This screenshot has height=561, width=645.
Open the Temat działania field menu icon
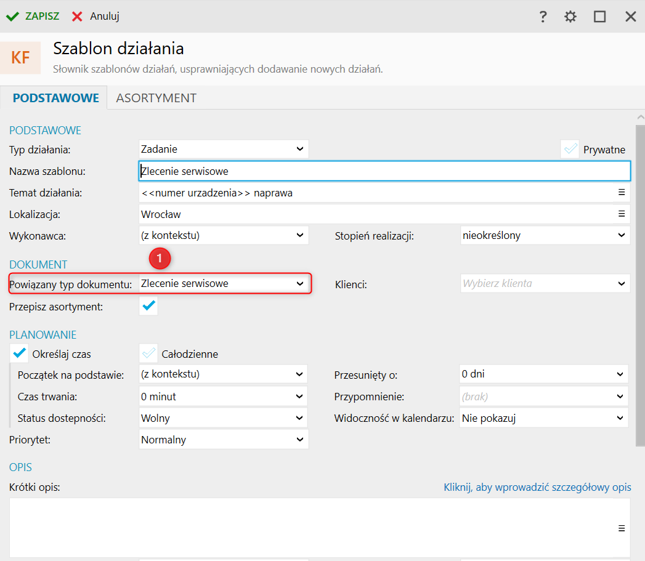click(x=622, y=193)
